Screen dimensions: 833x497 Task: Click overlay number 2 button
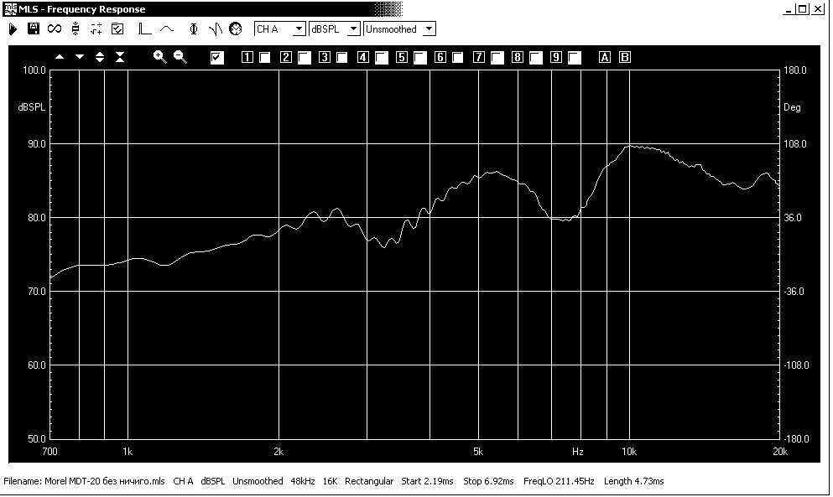[286, 57]
